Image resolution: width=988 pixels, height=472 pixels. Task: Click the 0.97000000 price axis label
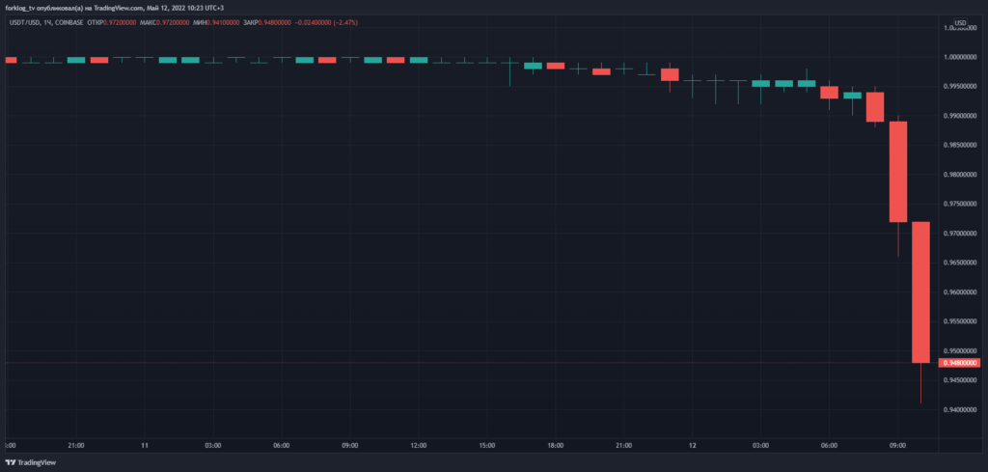pos(961,234)
